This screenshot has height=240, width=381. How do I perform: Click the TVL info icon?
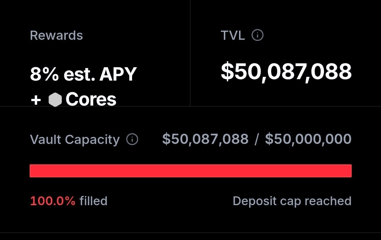click(257, 35)
